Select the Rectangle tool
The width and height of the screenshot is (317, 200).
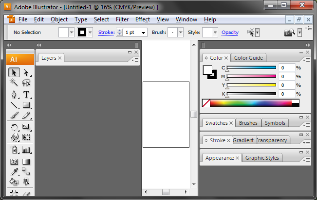[x=26, y=105]
